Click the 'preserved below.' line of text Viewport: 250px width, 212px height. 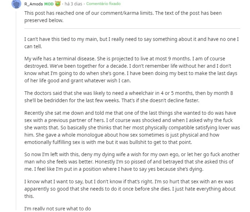(x=44, y=20)
